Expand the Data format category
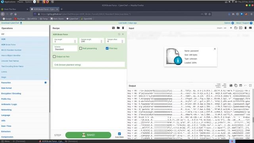Image resolution: width=254 pixels, height=143 pixels. tap(24, 88)
